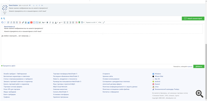Insert a numbered list
The image size is (207, 101).
(11, 22)
